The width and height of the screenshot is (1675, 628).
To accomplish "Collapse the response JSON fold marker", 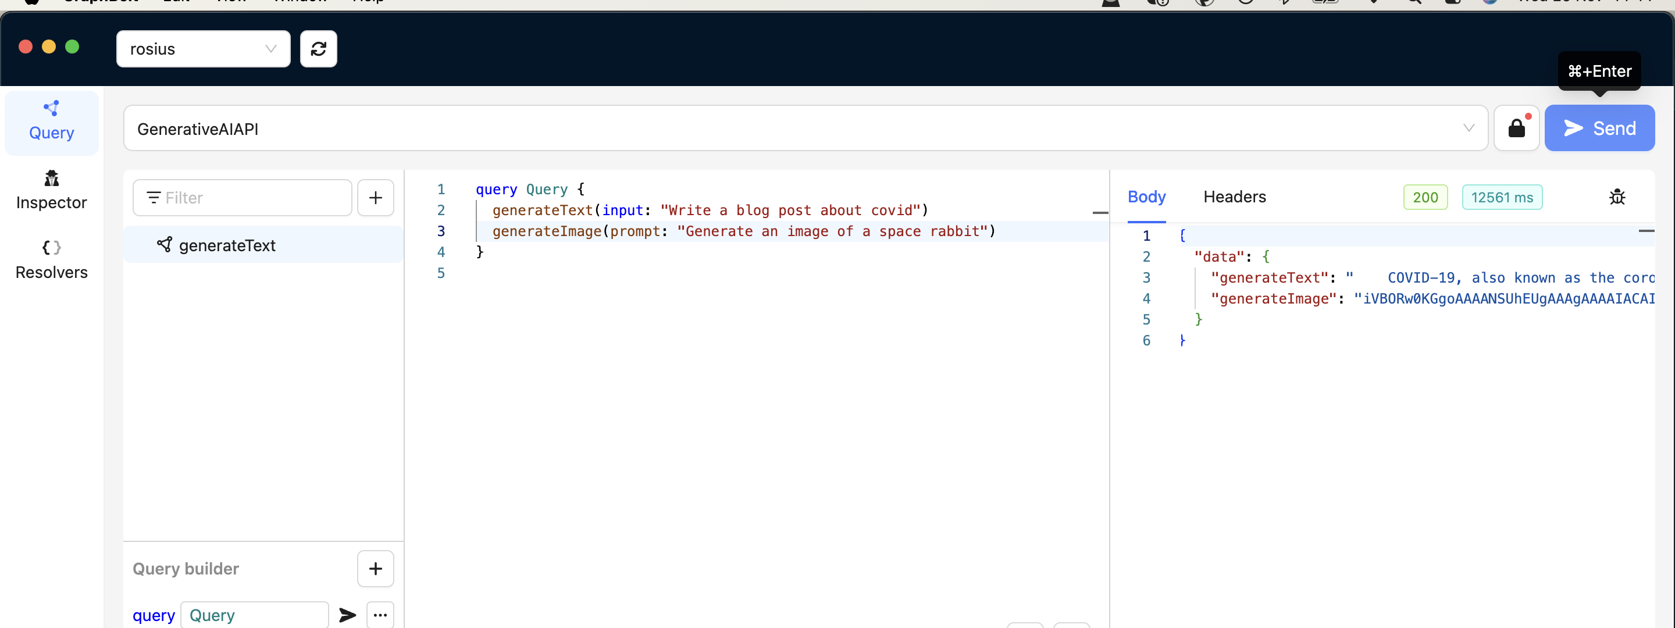I will click(x=1646, y=231).
